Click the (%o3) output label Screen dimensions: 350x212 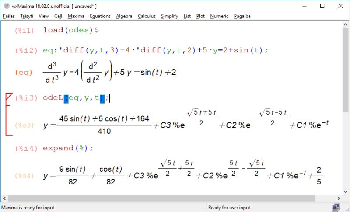click(x=24, y=125)
